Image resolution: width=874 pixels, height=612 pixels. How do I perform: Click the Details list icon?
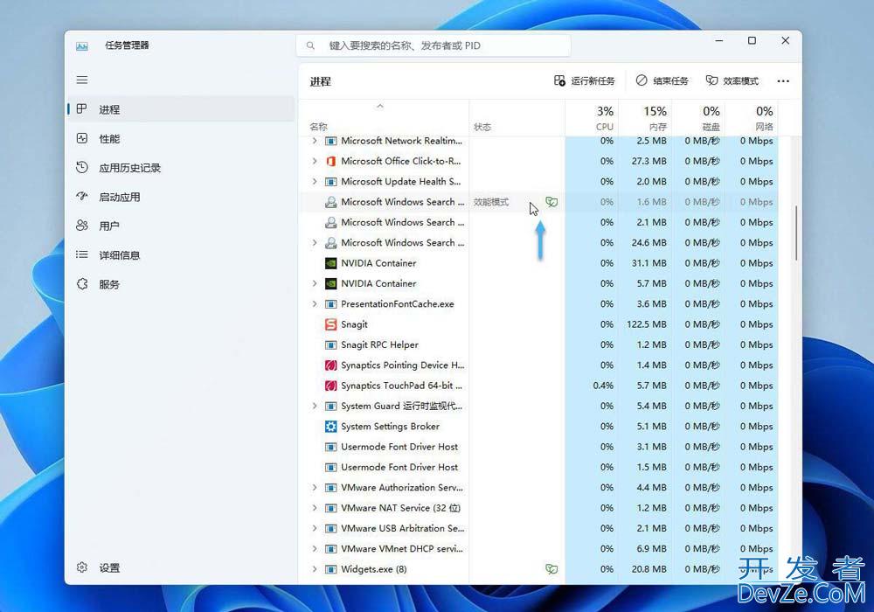click(82, 254)
